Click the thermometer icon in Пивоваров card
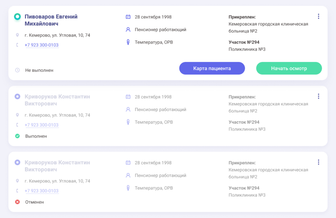The image size is (336, 218). point(128,42)
